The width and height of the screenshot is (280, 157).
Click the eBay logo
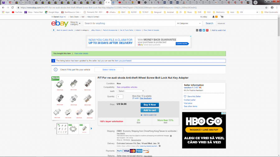click(x=60, y=23)
